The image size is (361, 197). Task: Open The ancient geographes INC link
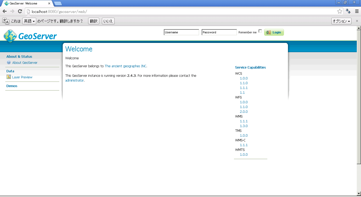point(125,66)
